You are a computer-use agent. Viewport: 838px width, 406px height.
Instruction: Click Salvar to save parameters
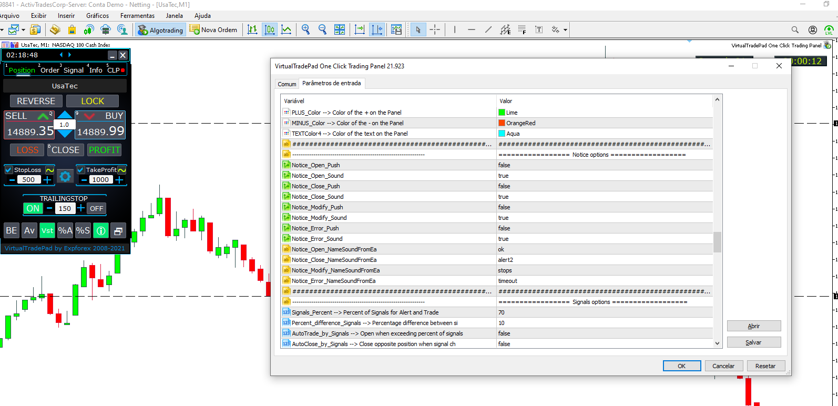click(754, 342)
